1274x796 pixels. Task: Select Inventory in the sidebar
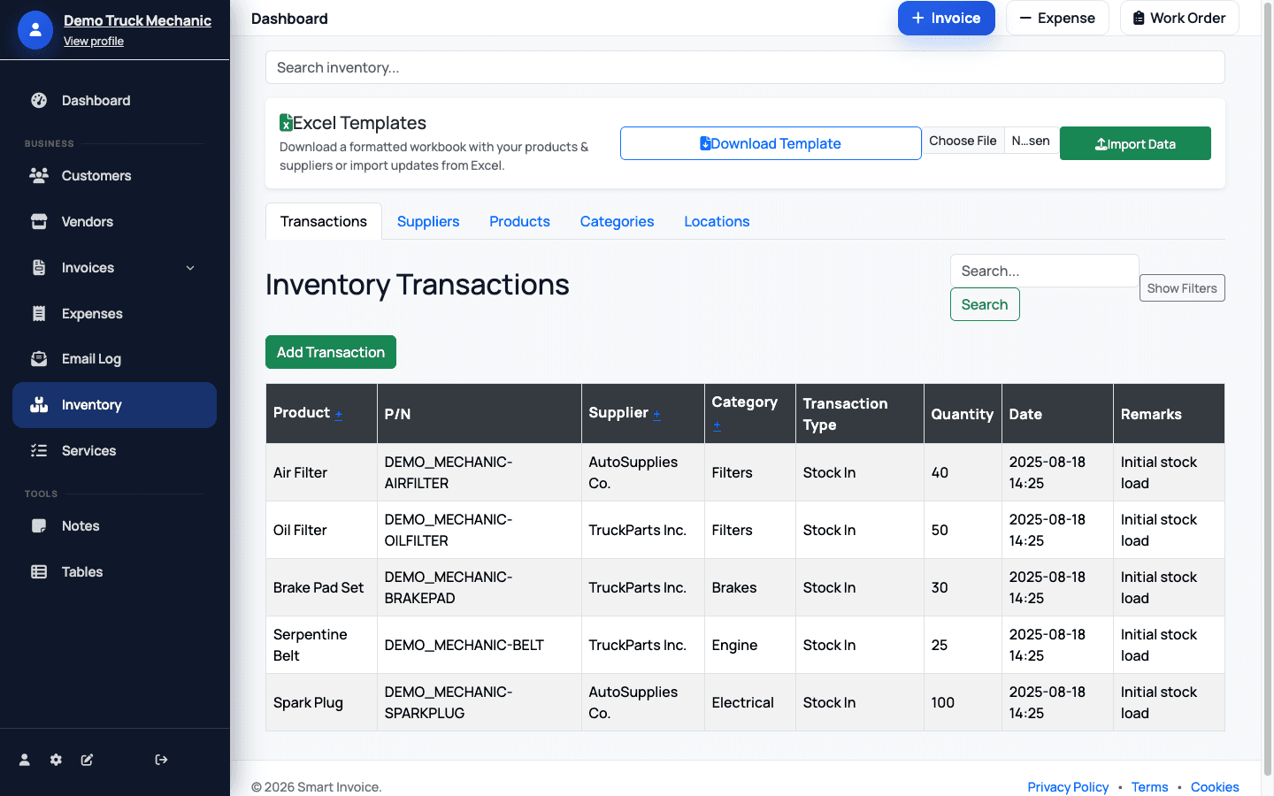pyautogui.click(x=114, y=405)
